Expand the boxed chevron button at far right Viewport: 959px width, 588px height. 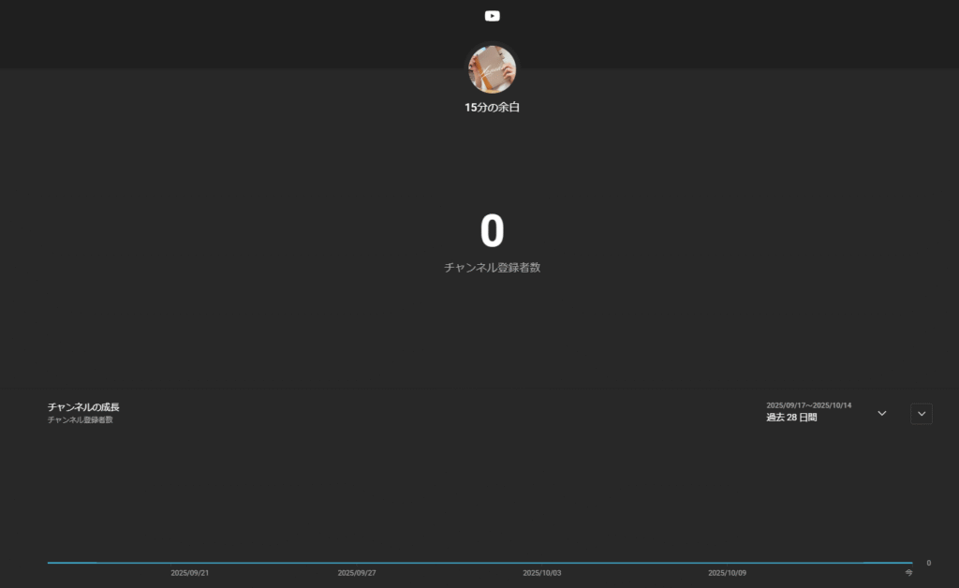tap(922, 414)
